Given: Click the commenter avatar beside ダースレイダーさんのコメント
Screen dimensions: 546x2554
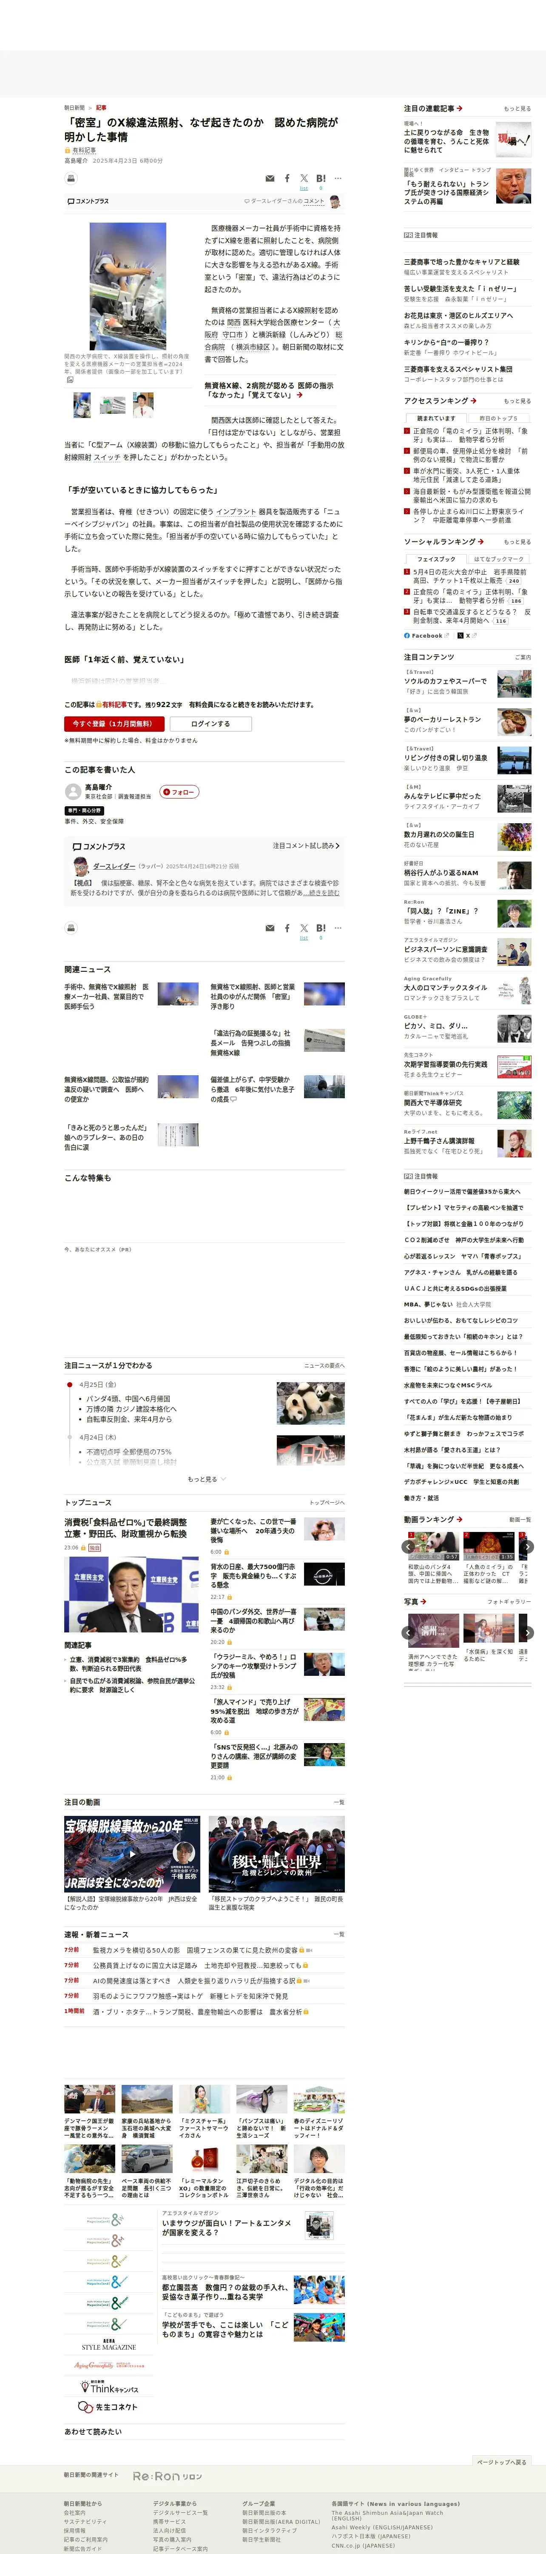Looking at the screenshot, I should 335,201.
